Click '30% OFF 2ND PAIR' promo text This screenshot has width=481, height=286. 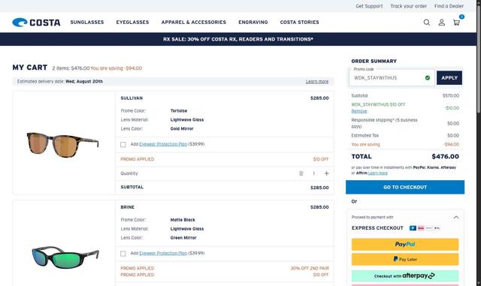pyautogui.click(x=310, y=268)
